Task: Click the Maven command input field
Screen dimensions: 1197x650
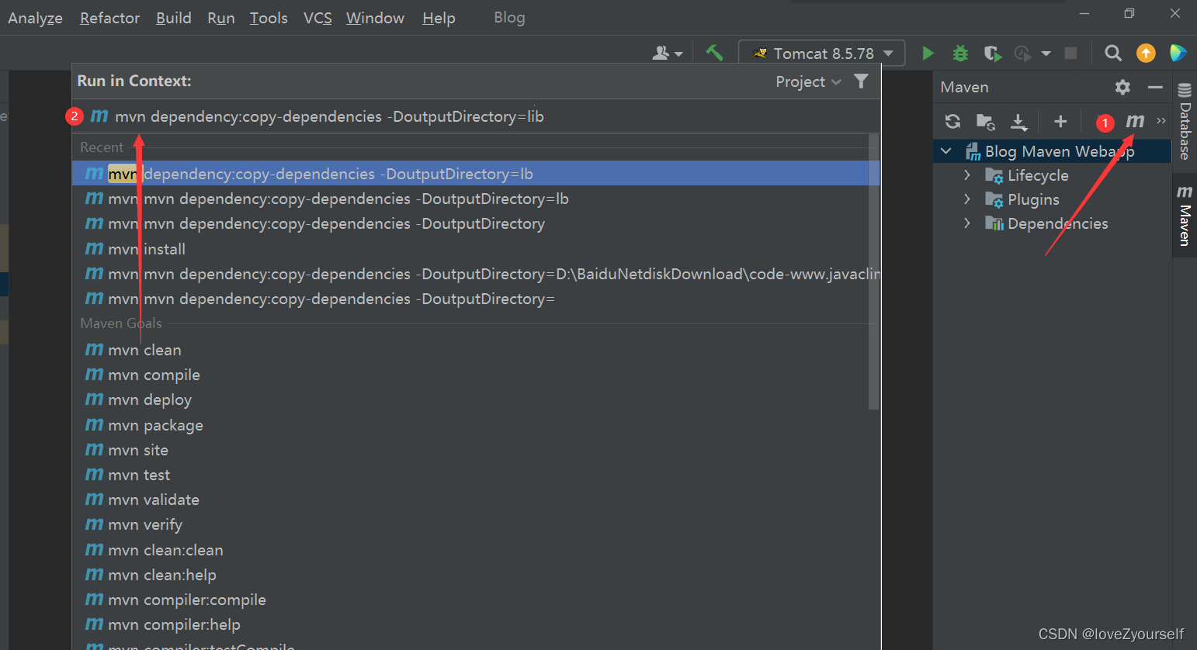Action: tap(476, 116)
